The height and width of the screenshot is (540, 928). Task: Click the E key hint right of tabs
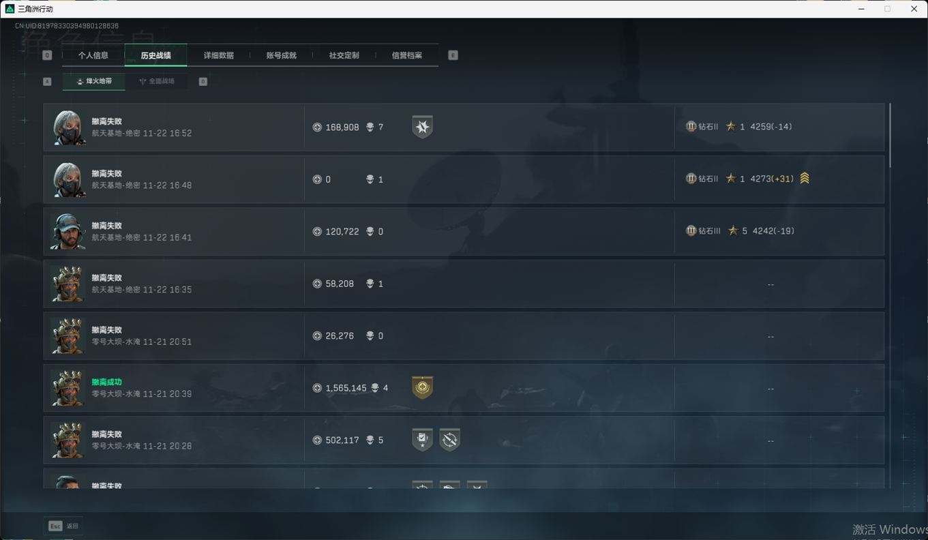[x=453, y=55]
